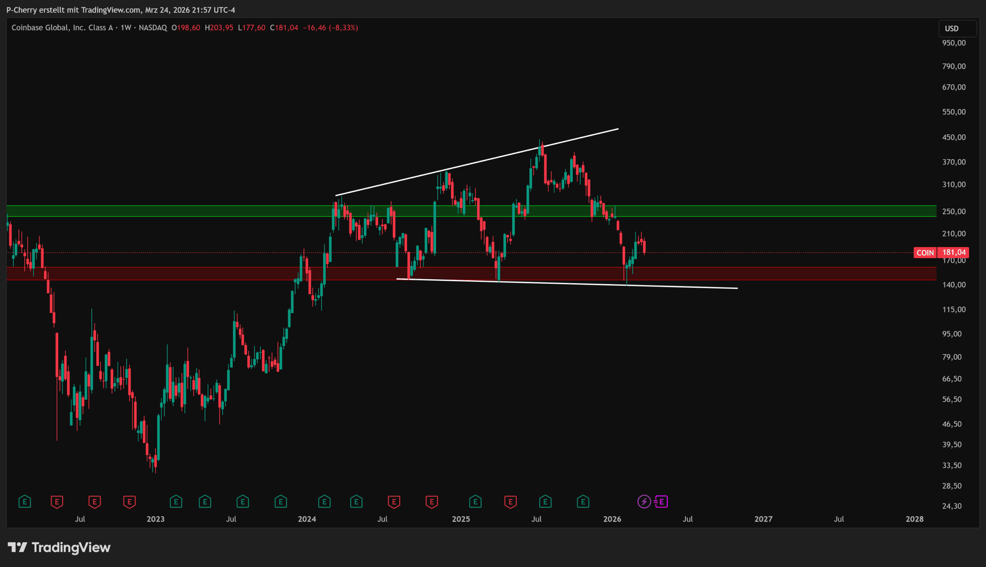Click the red COIN ticker price label
This screenshot has width=986, height=567.
(x=925, y=253)
